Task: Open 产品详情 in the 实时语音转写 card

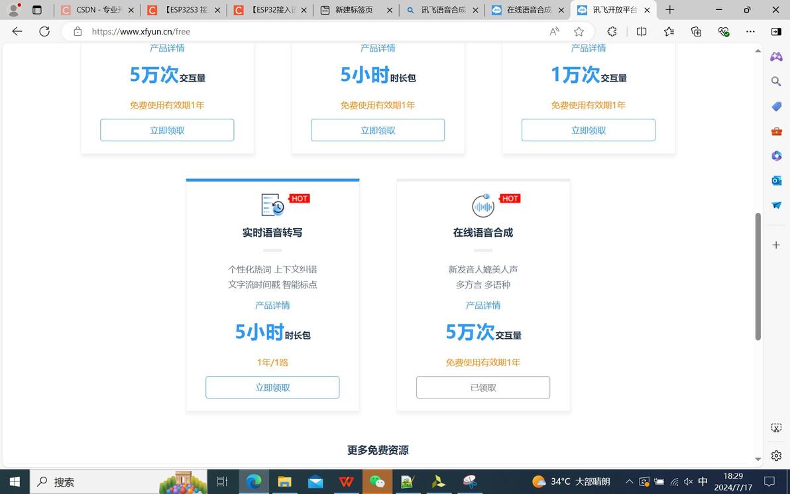Action: tap(272, 305)
